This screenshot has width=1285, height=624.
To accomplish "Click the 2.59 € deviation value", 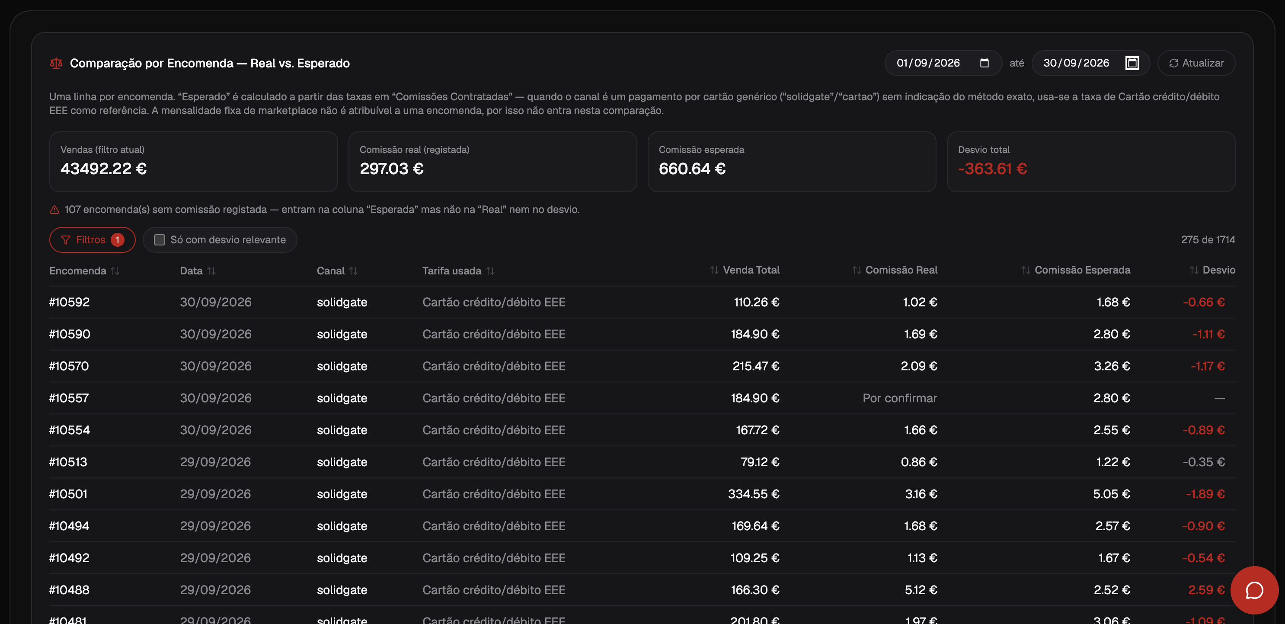I will tap(1206, 589).
